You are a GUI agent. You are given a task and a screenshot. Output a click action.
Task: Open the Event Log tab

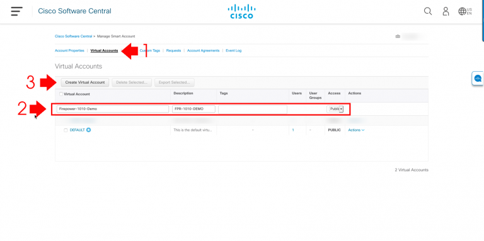234,50
